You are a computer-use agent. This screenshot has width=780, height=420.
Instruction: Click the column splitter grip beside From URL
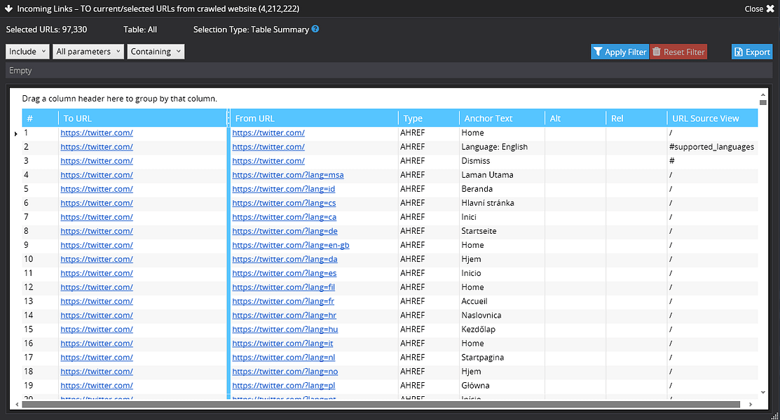click(x=229, y=118)
